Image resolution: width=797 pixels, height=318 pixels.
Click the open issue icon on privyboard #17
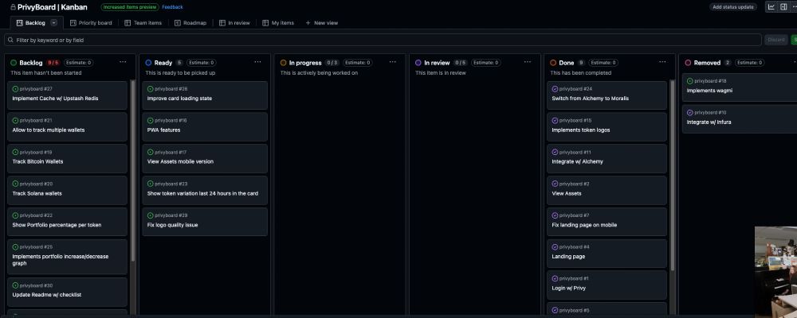[151, 152]
